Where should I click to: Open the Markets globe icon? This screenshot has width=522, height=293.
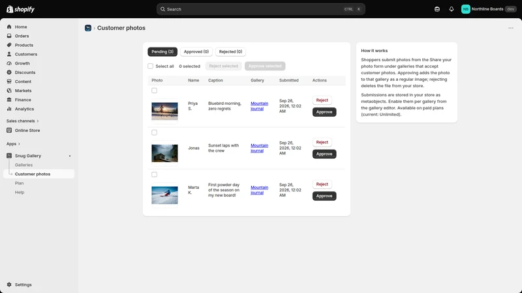pyautogui.click(x=9, y=91)
